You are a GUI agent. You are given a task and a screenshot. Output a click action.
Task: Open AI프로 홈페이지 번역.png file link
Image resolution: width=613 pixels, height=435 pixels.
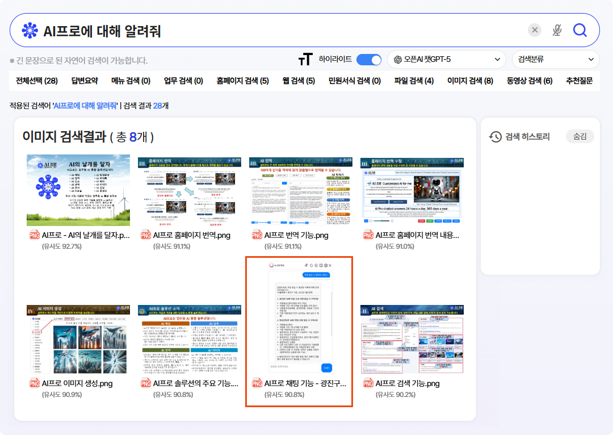(191, 235)
